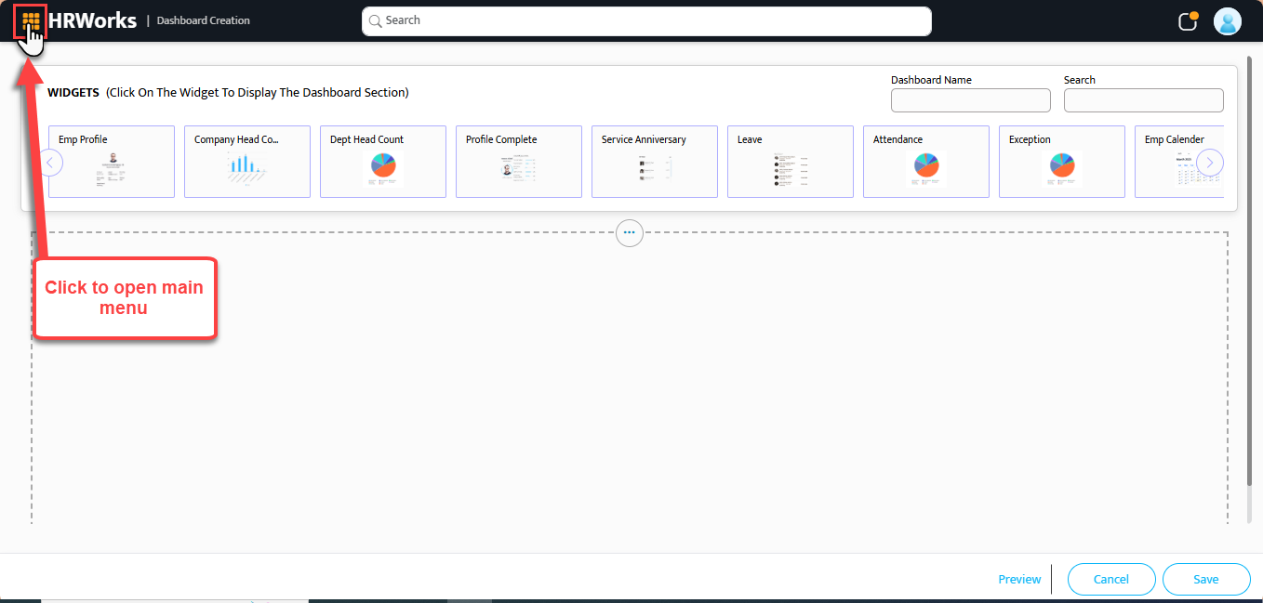Select the Attendance widget

click(x=925, y=162)
